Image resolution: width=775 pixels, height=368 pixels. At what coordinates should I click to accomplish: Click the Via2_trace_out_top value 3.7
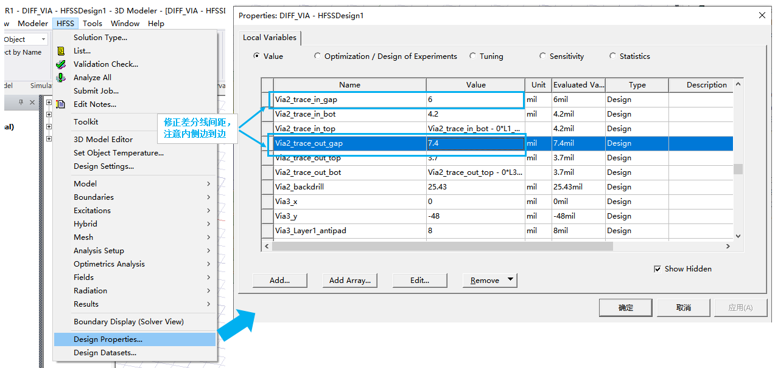tap(475, 158)
